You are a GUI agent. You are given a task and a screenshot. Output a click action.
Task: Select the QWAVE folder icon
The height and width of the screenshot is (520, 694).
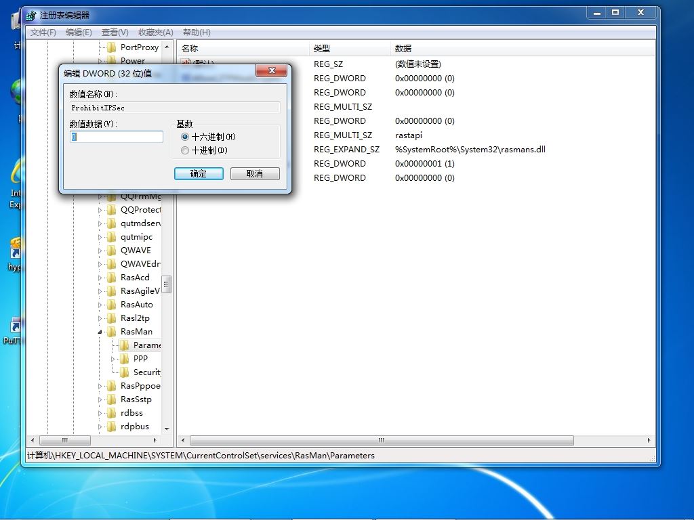pyautogui.click(x=112, y=251)
